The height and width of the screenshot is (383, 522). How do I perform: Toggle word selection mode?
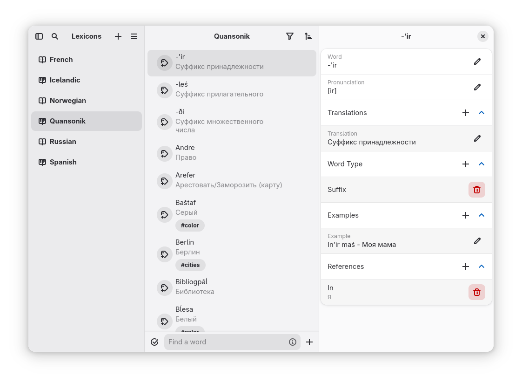[155, 342]
